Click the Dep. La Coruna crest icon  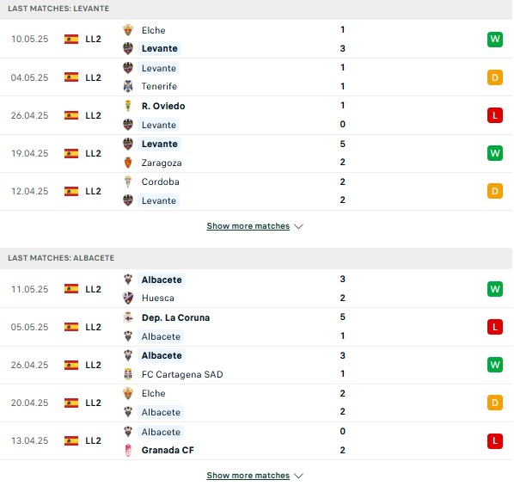tap(128, 317)
